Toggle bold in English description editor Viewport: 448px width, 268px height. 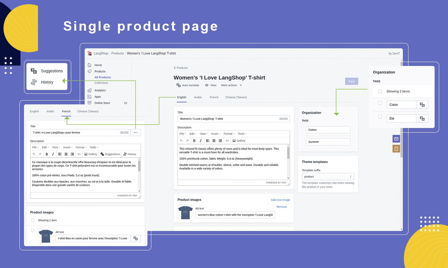[x=194, y=141]
